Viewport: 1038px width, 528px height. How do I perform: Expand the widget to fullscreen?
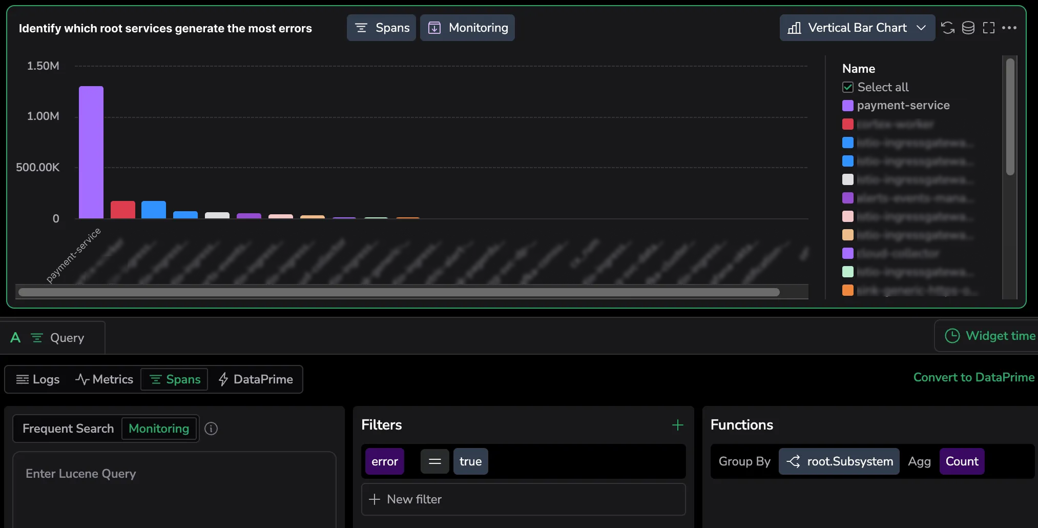pyautogui.click(x=989, y=28)
